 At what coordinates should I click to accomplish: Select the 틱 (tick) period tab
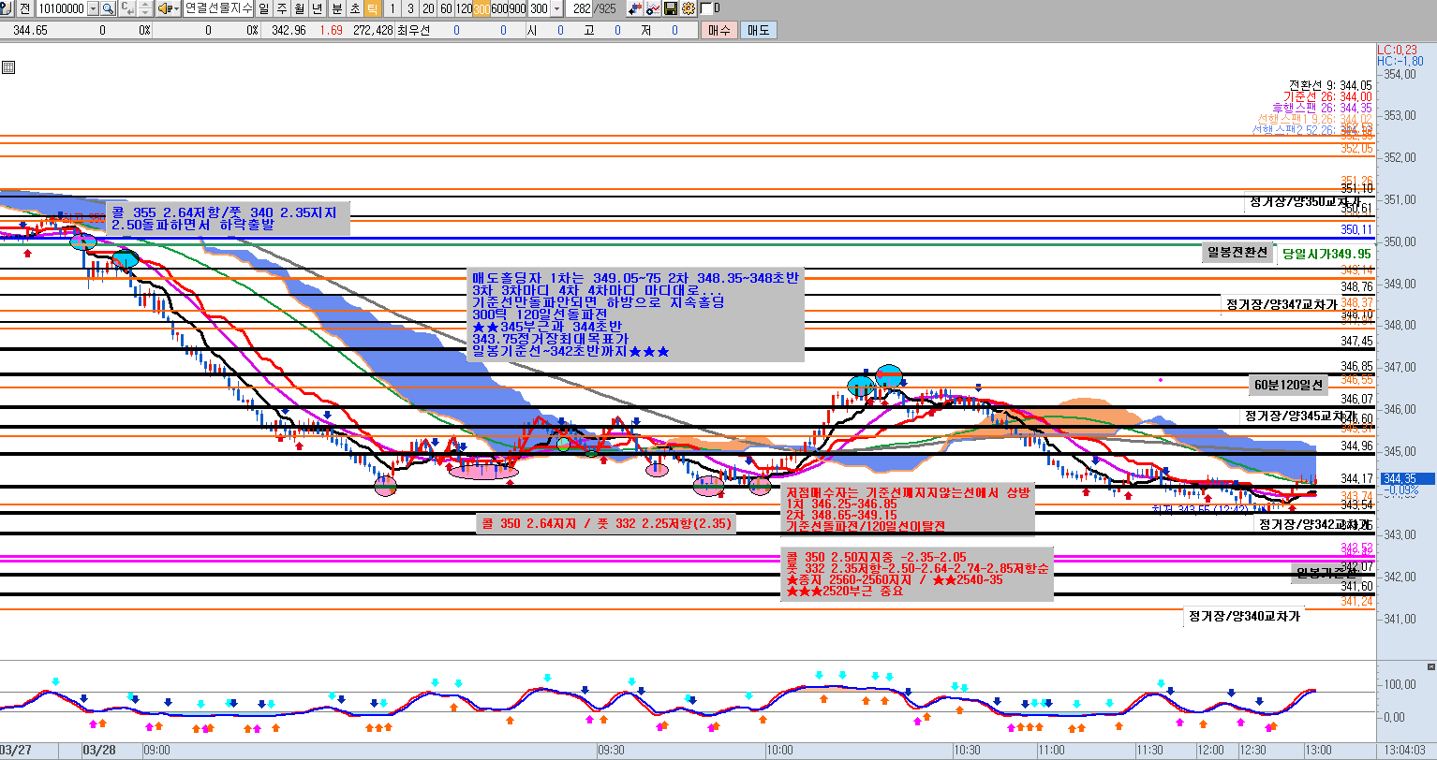pos(372,8)
